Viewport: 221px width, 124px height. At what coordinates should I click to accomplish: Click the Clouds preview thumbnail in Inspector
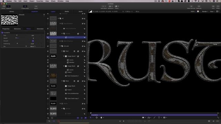point(9,20)
